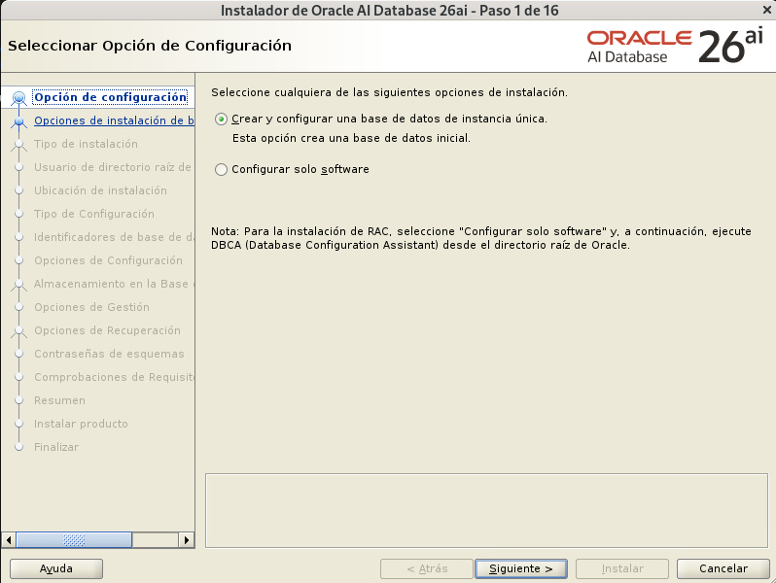Open the Opción de configuración step
This screenshot has width=776, height=583.
pyautogui.click(x=110, y=97)
